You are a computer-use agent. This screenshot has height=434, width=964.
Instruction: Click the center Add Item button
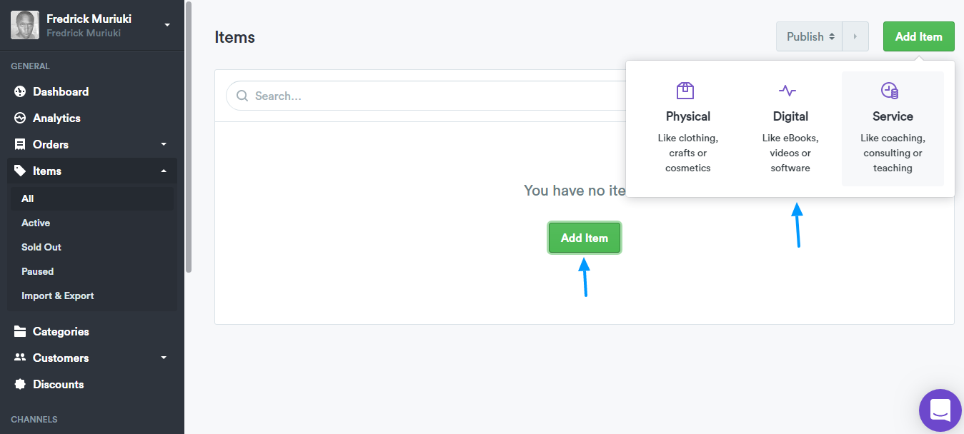point(585,238)
